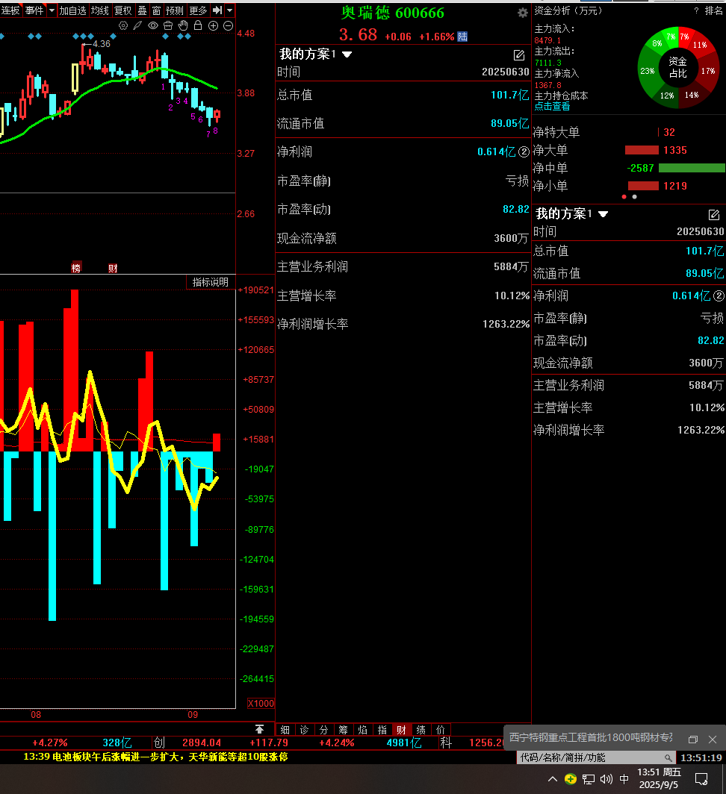Image resolution: width=726 pixels, height=794 pixels.
Task: Click circled 2 icon beside 净利润 right panel
Action: click(719, 296)
